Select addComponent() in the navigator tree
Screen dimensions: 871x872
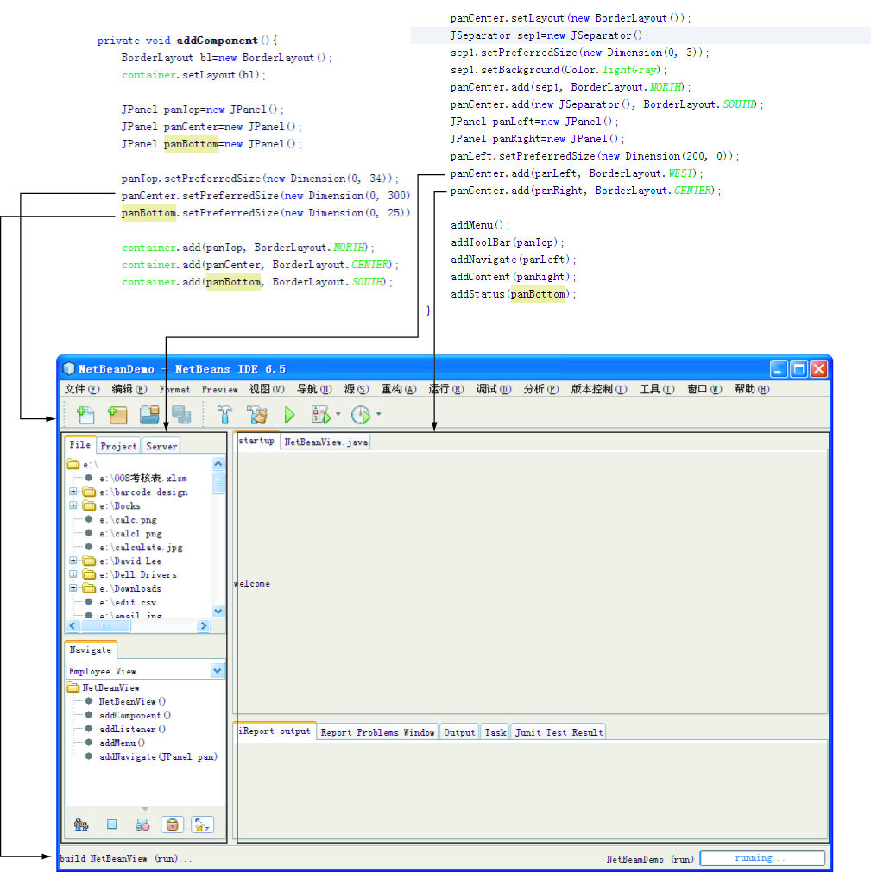pyautogui.click(x=135, y=715)
